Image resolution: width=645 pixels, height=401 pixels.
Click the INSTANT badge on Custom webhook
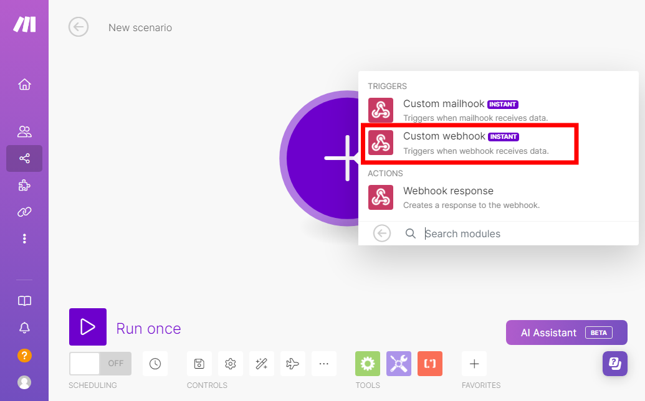tap(504, 137)
